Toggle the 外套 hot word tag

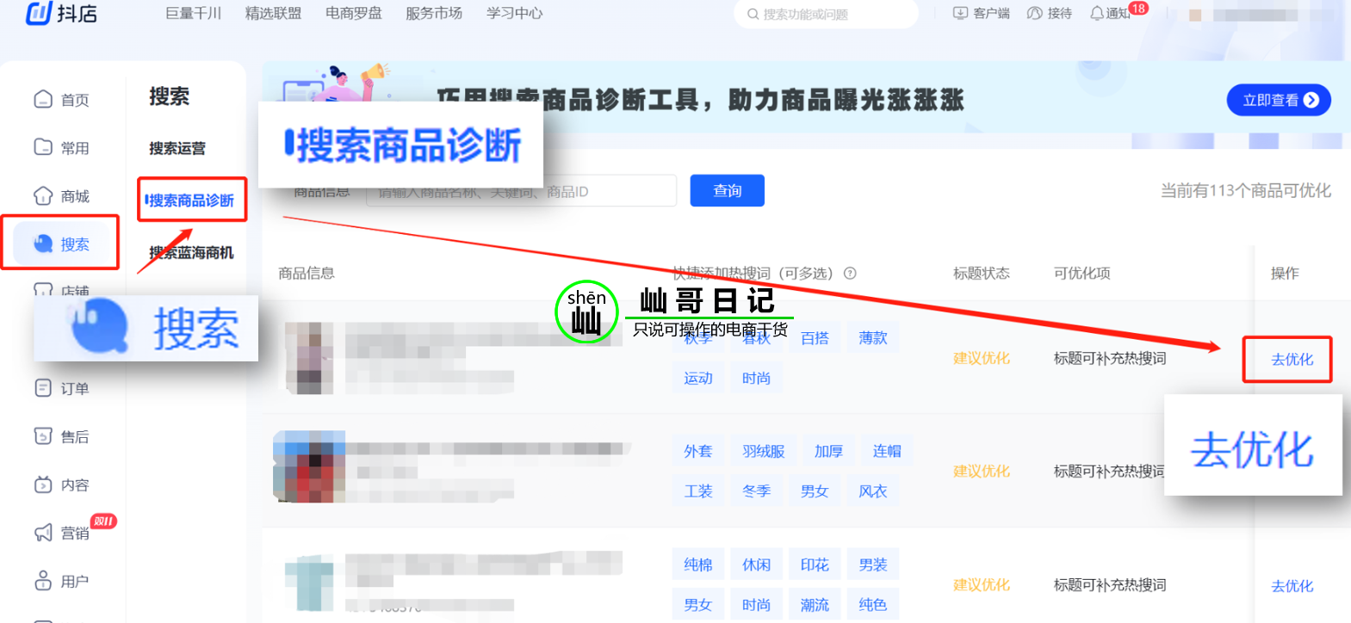[x=698, y=451]
